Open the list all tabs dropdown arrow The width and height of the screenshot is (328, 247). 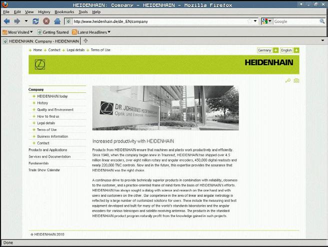point(322,41)
